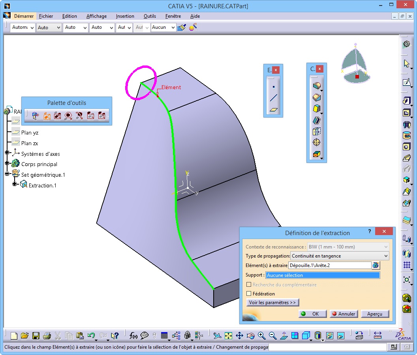Click the Sketcher icon in right toolbar

(x=407, y=82)
